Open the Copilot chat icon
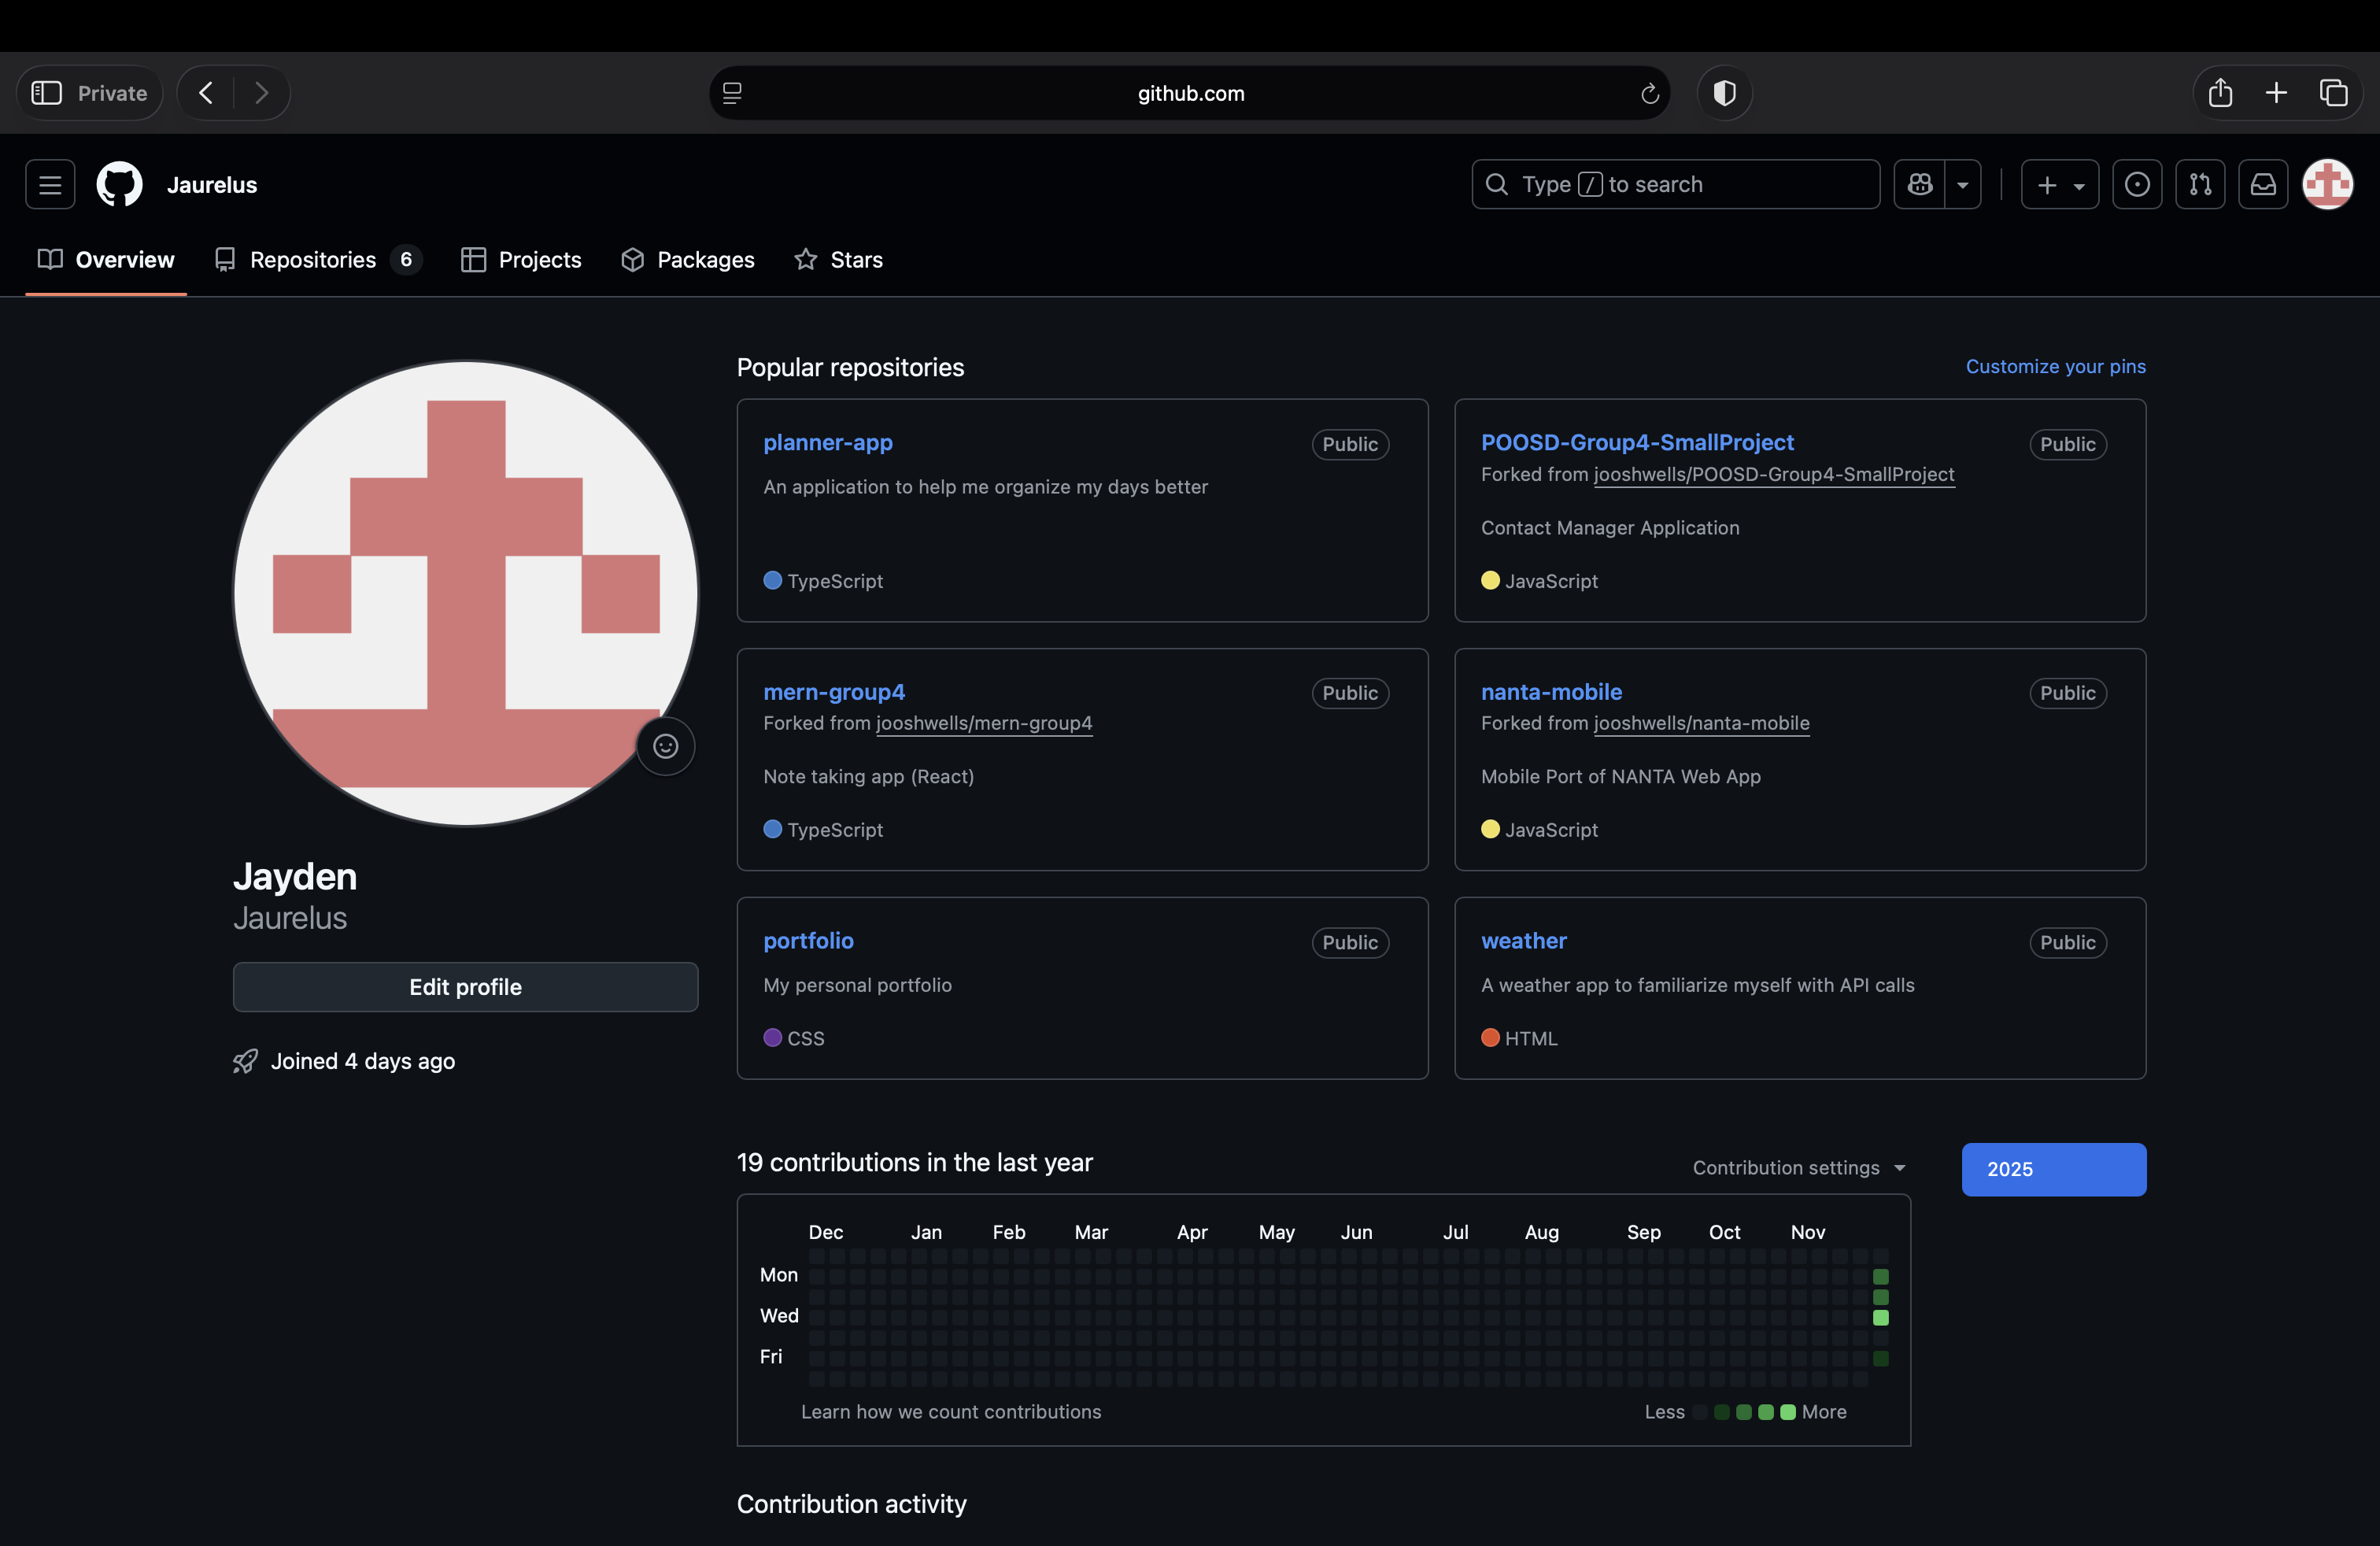This screenshot has width=2380, height=1546. [x=1919, y=185]
